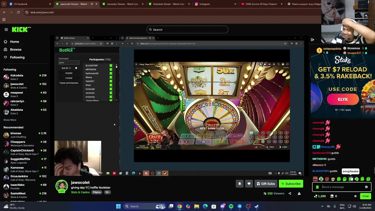375x211 pixels.
Task: Click the share stream icon
Action: [290, 193]
